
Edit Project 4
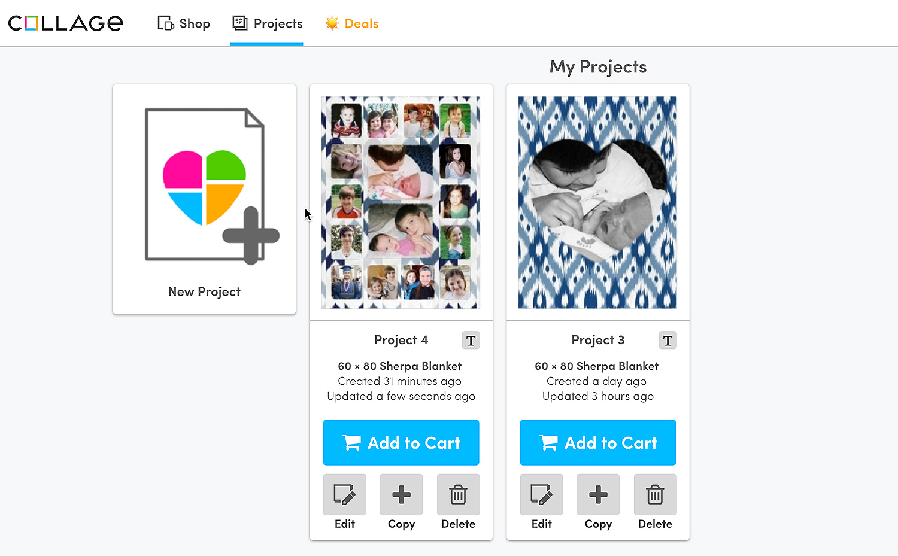pos(345,495)
